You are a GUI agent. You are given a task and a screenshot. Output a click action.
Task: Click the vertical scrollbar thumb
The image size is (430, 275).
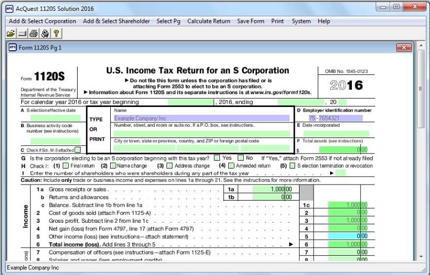tap(421, 88)
